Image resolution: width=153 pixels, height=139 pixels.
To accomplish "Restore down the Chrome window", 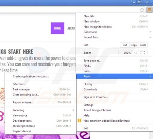I will [x=139, y=2].
